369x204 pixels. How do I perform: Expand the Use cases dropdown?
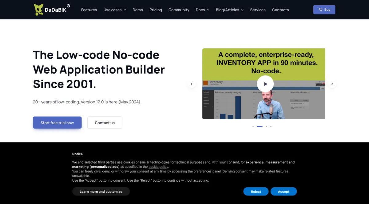click(x=115, y=10)
